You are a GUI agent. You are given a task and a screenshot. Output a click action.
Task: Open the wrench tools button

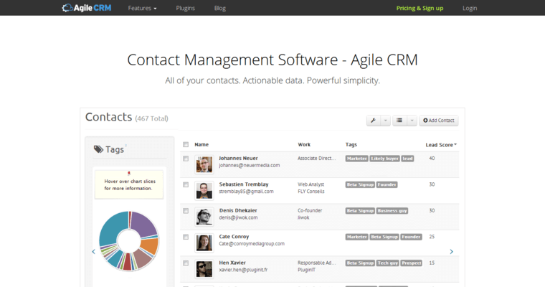(x=372, y=121)
